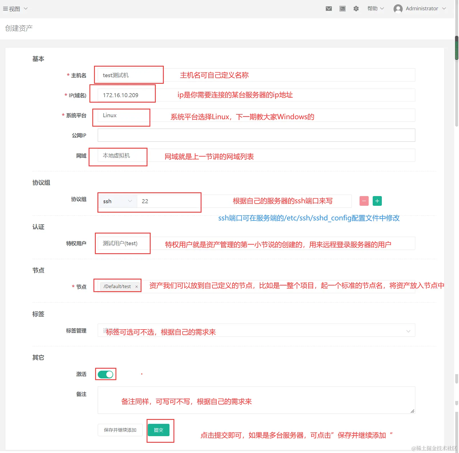Open the 特权用户 admin user selector
Screen dimensions: 459x453
[256, 243]
